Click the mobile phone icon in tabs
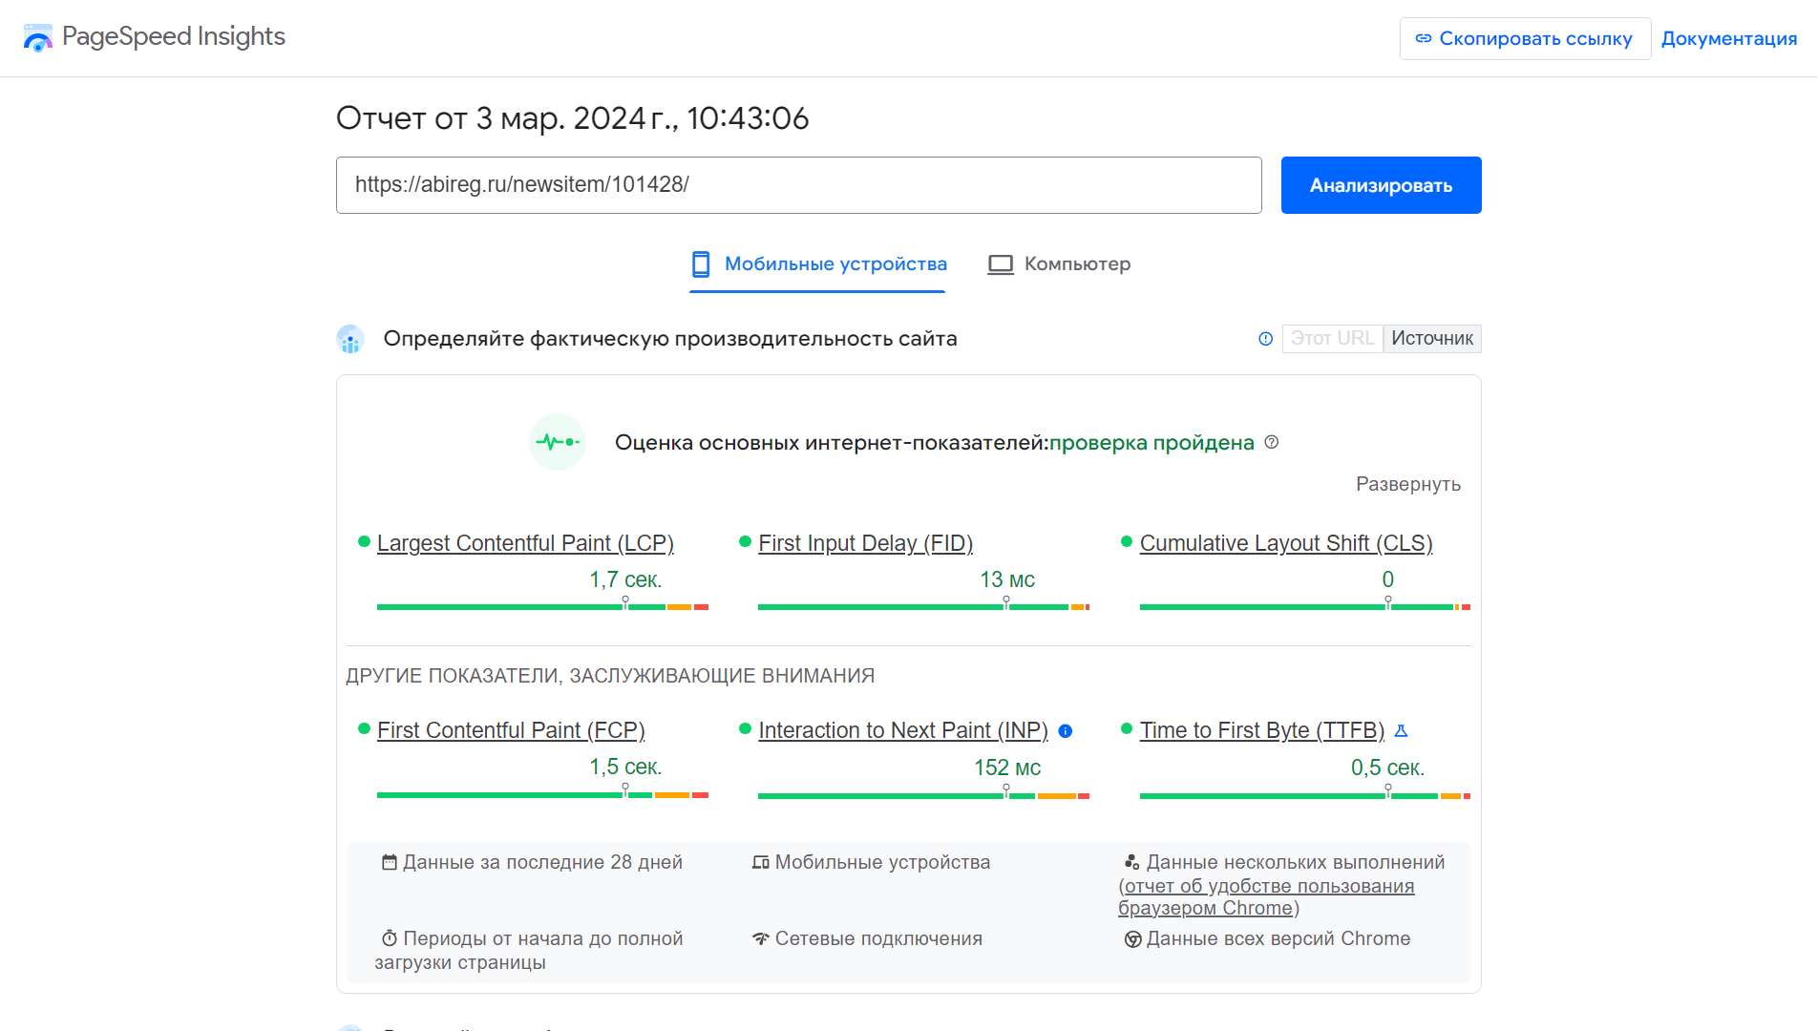This screenshot has width=1817, height=1031. 701,263
